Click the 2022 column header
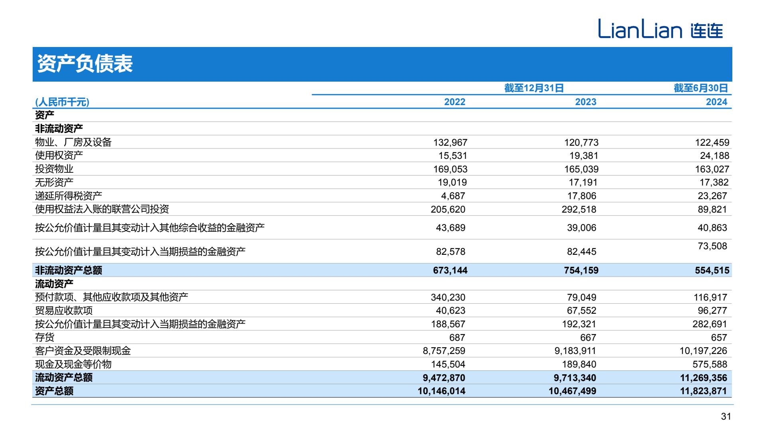The height and width of the screenshot is (430, 765). [x=455, y=102]
